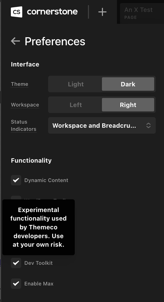Click the Preferences panel heading
164x302 pixels.
pos(55,41)
